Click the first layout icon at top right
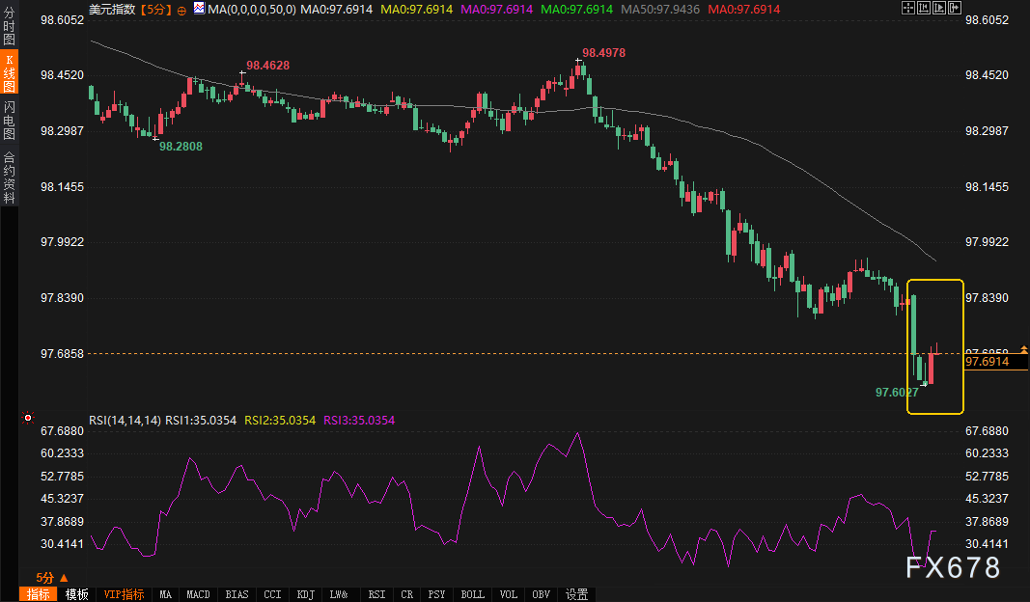 906,9
